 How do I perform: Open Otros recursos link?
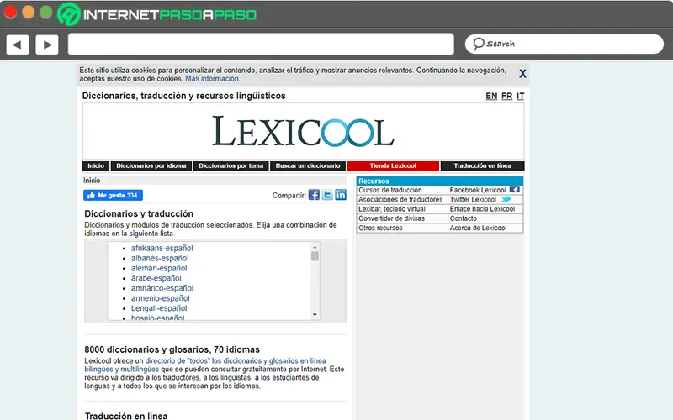coord(380,228)
